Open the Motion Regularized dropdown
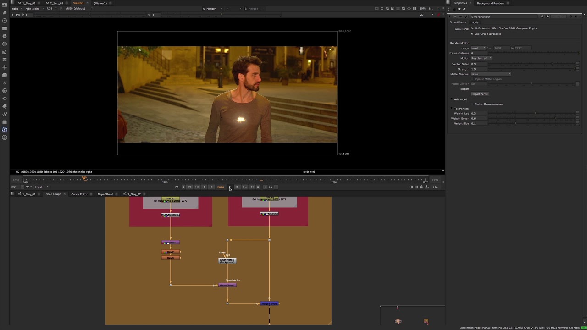This screenshot has width=587, height=330. (481, 58)
